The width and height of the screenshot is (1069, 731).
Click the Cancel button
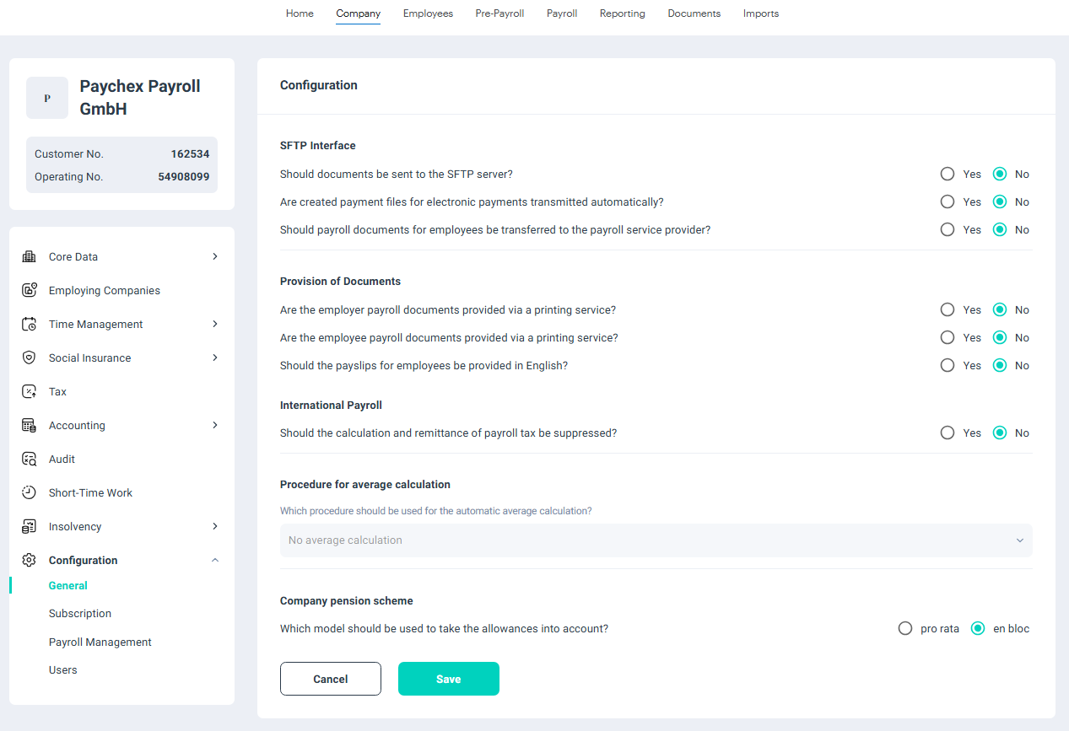(331, 679)
